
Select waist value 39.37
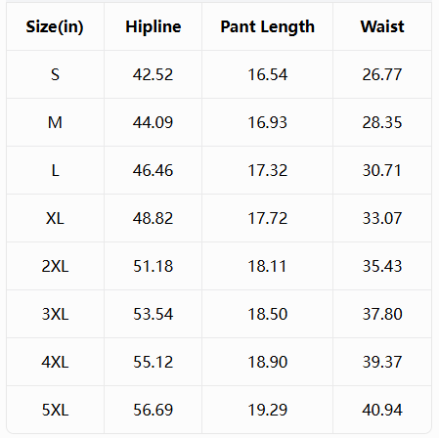tap(382, 362)
